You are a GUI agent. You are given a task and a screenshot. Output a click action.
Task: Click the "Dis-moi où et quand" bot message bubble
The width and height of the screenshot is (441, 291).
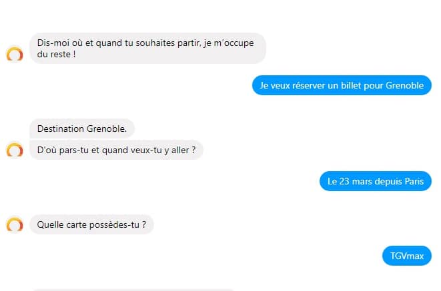click(147, 48)
